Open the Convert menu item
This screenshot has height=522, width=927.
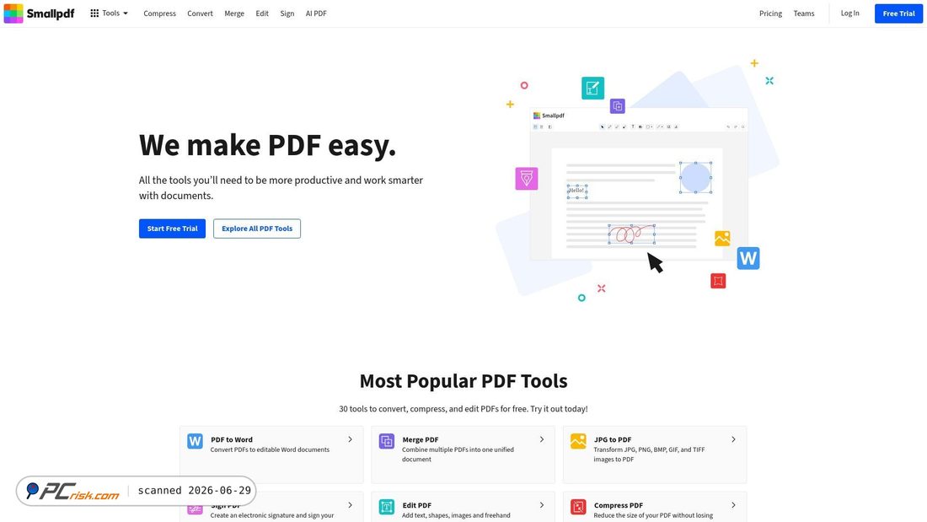[x=200, y=13]
